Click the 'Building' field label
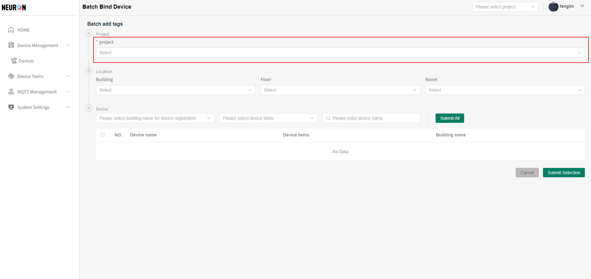This screenshot has width=591, height=279. [x=104, y=79]
